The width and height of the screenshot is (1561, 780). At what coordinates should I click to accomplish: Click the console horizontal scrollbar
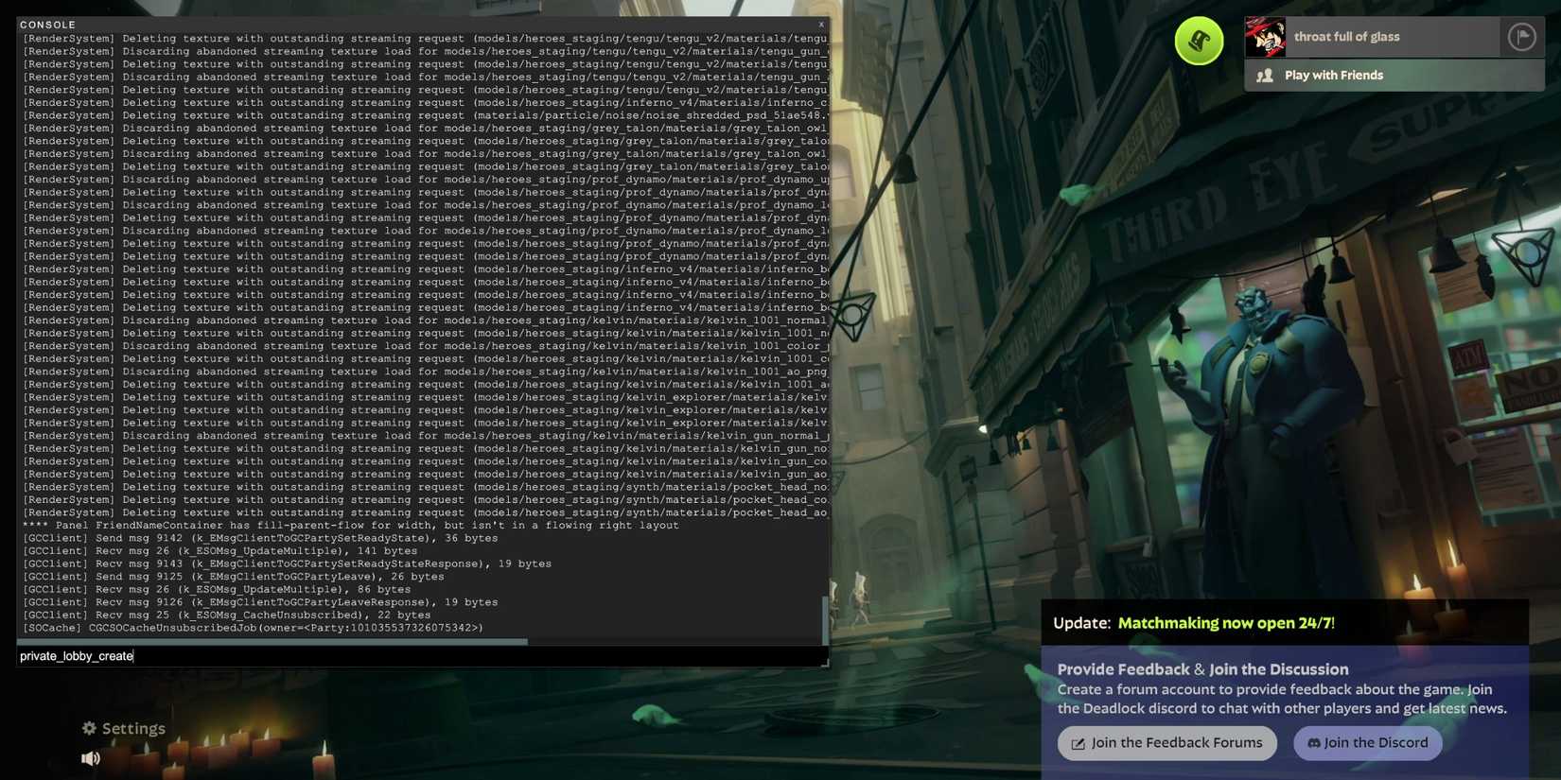pos(272,642)
